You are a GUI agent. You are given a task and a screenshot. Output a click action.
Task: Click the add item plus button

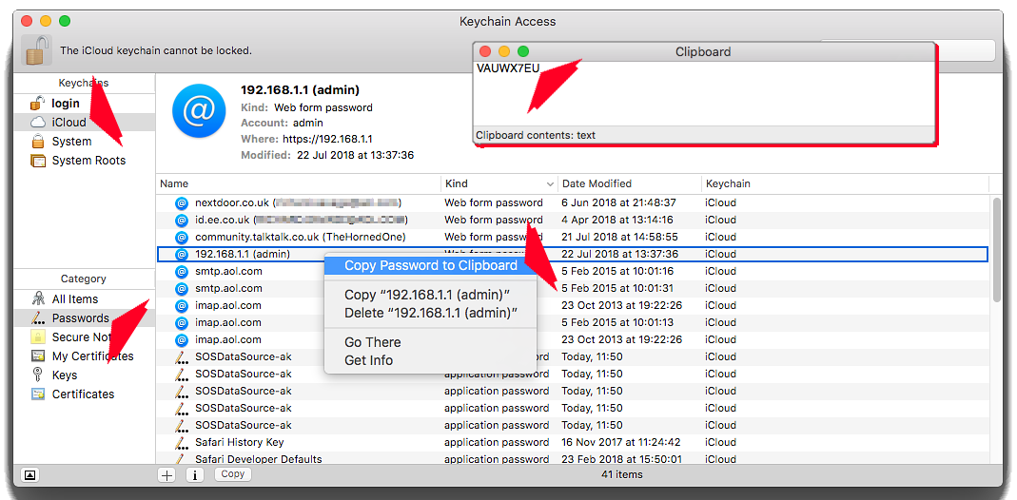(x=167, y=474)
